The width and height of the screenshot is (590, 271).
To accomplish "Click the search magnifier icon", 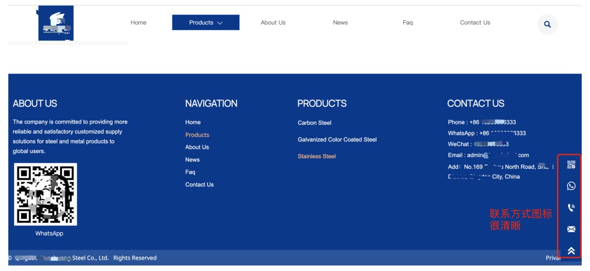I will (547, 25).
